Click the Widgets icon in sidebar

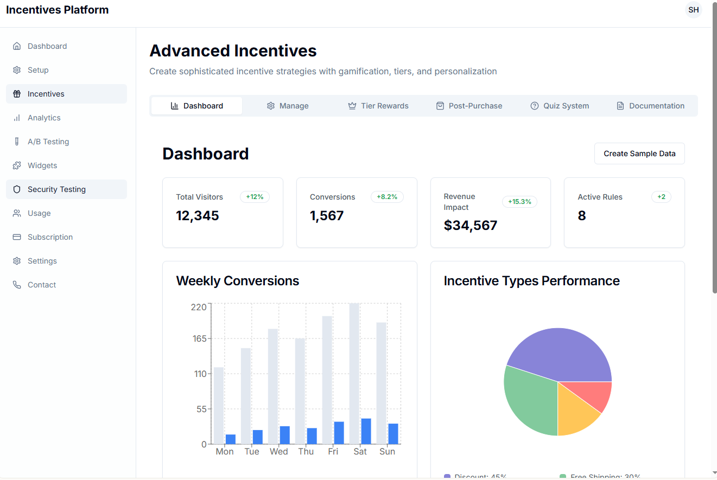coord(17,165)
